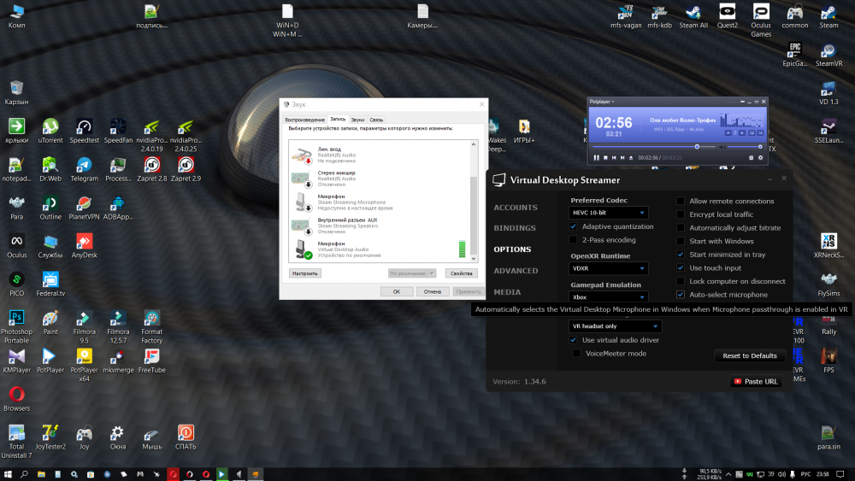Expand the VR headset only dropdown
This screenshot has width=855, height=481.
[616, 326]
